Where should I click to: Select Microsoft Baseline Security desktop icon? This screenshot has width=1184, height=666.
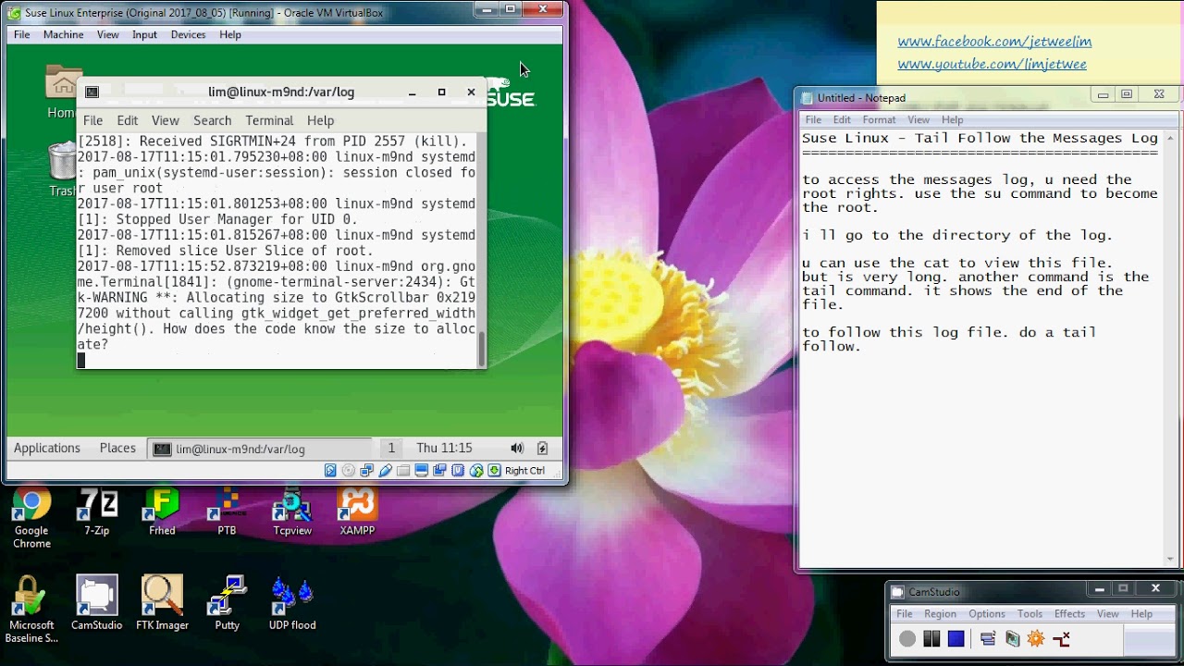pos(31,610)
